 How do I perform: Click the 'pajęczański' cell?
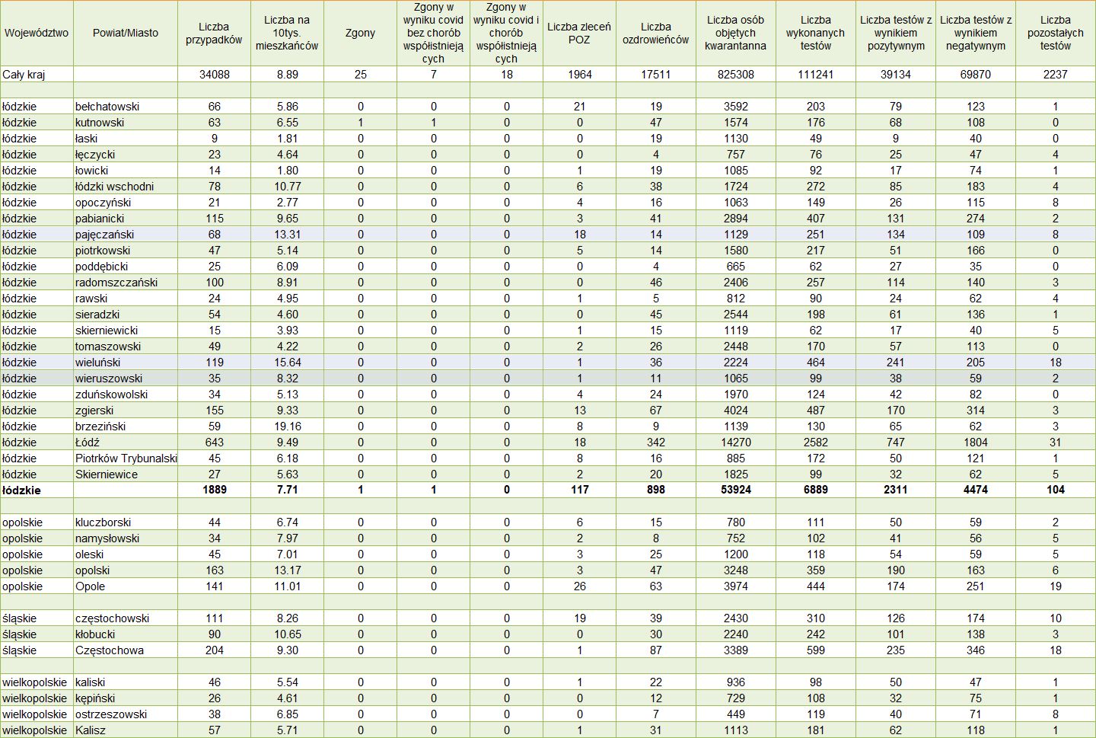tap(126, 235)
